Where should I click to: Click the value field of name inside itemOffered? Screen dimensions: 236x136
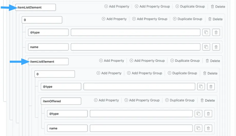(x=141, y=128)
